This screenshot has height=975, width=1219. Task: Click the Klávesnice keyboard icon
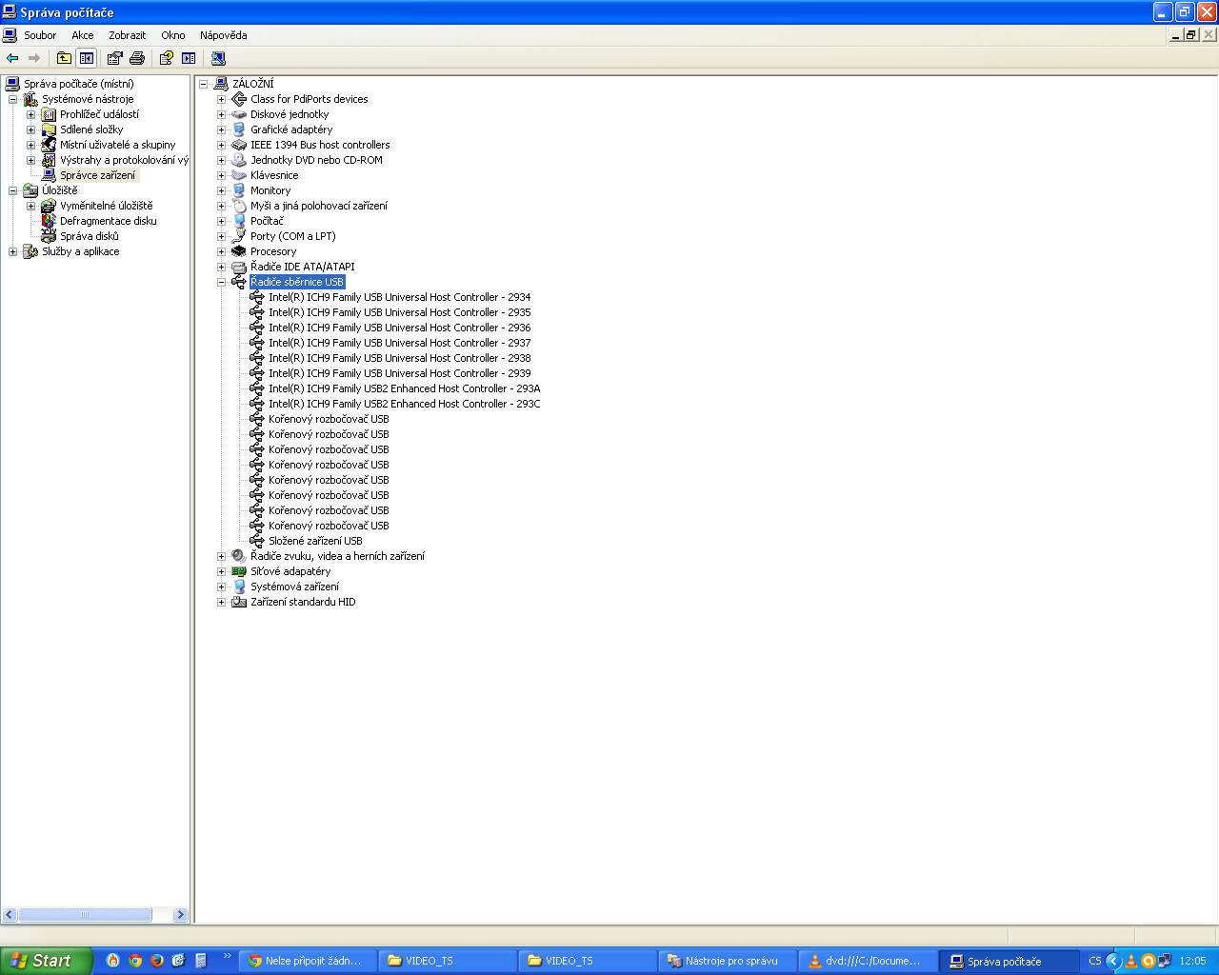239,175
